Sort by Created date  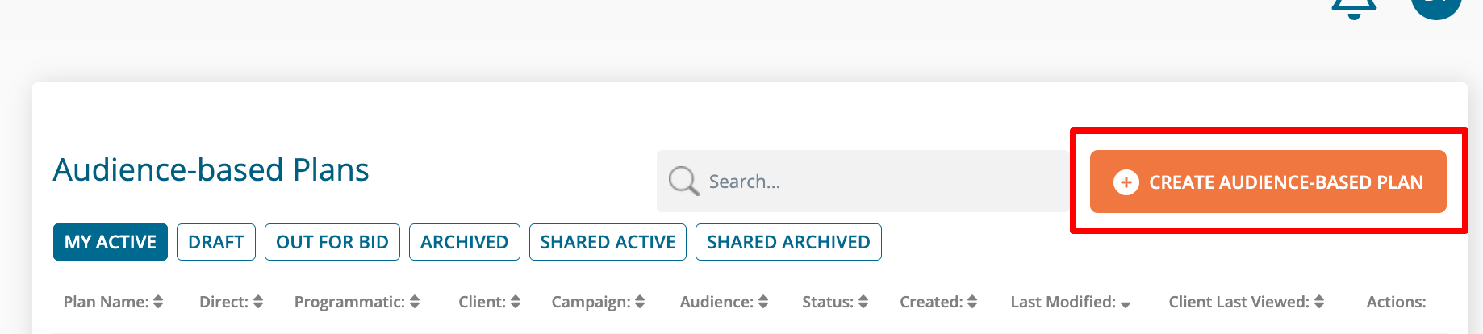(972, 302)
